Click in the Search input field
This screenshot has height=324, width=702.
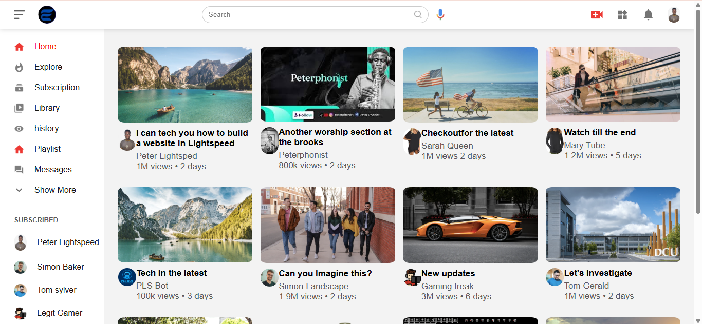click(308, 14)
